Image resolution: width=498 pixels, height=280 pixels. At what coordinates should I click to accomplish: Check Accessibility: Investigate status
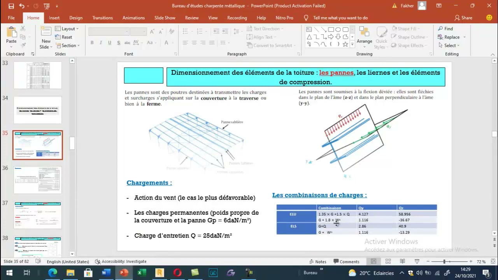point(121,262)
